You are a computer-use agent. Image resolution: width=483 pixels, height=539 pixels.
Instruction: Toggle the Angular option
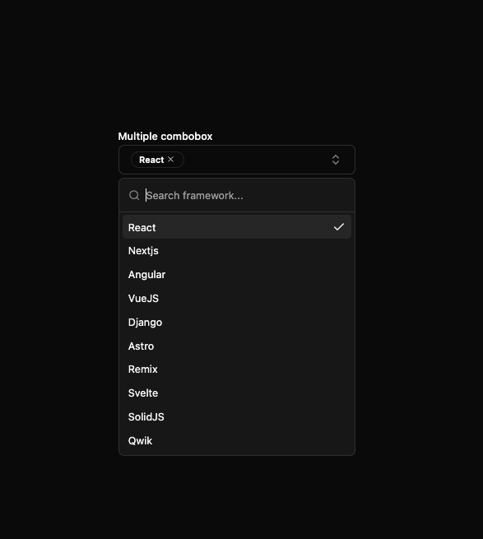(x=237, y=274)
